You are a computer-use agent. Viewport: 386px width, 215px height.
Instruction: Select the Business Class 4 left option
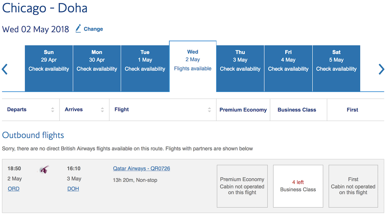pyautogui.click(x=298, y=186)
